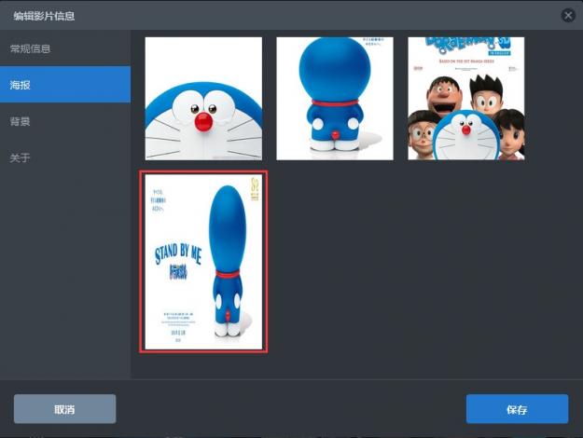Screen dimensions: 583x438
Task: Close the edit movie info dialog
Action: [x=567, y=15]
